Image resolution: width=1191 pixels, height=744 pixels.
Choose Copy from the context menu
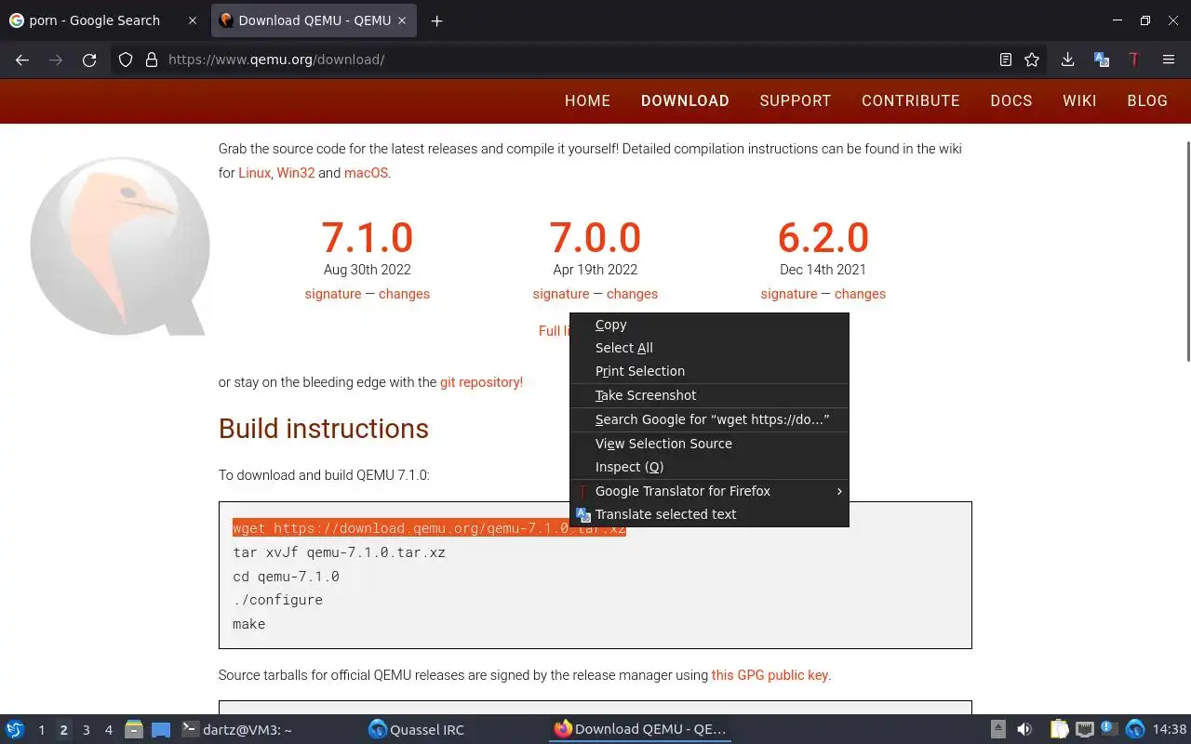click(x=709, y=325)
